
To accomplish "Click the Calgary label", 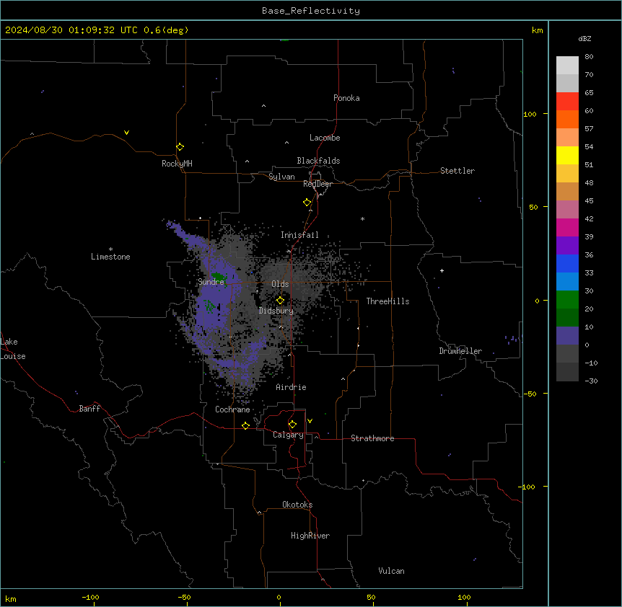I will pyautogui.click(x=288, y=435).
